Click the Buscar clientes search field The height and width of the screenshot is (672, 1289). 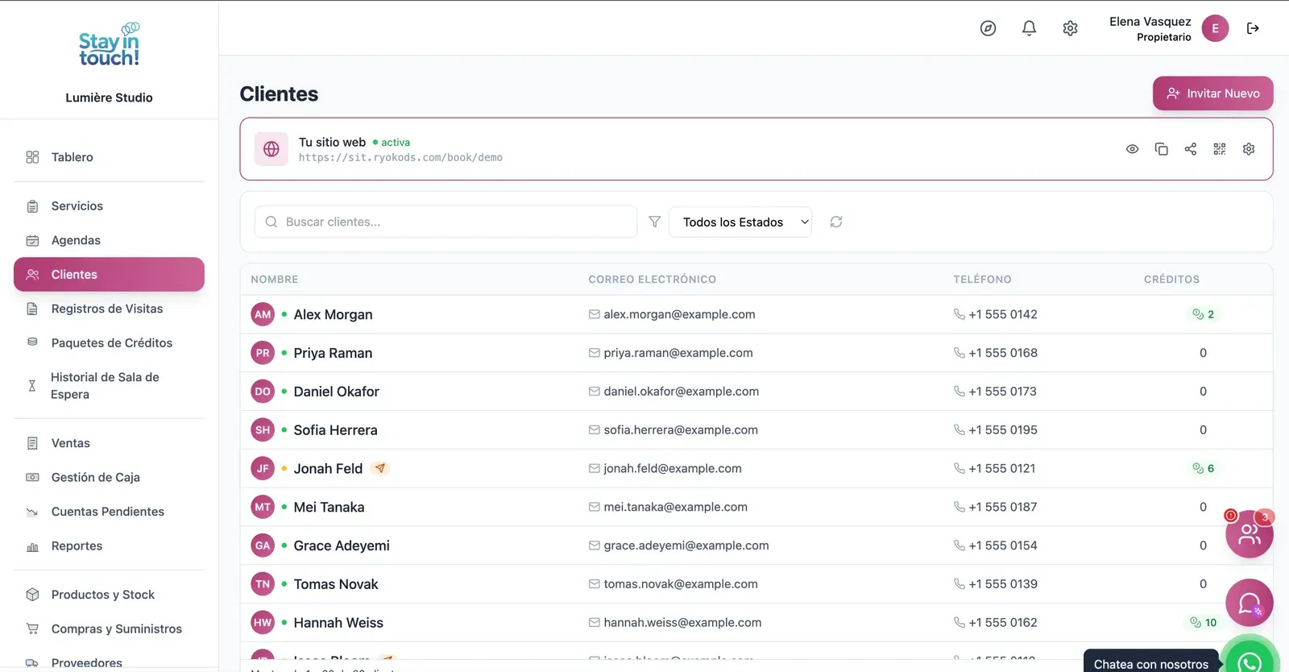tap(446, 222)
